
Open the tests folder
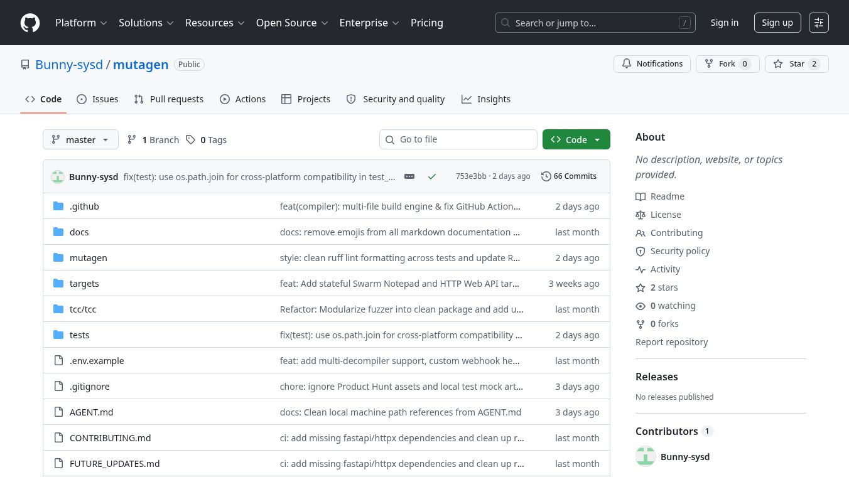79,335
